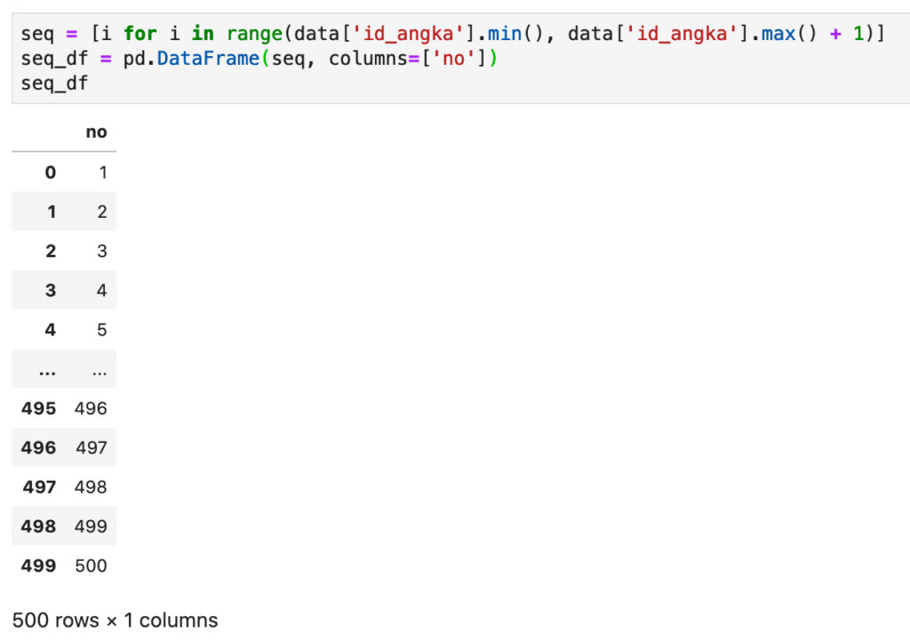Click the pd.DataFrame call in the code
The width and height of the screenshot is (910, 641).
click(191, 59)
